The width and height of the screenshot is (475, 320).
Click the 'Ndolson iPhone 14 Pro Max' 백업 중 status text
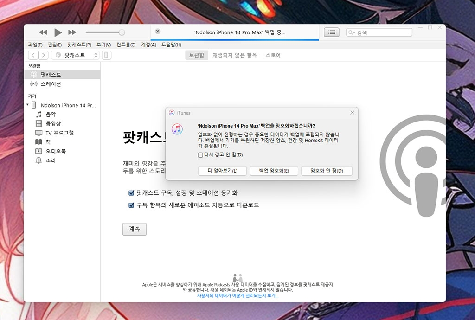tap(240, 32)
